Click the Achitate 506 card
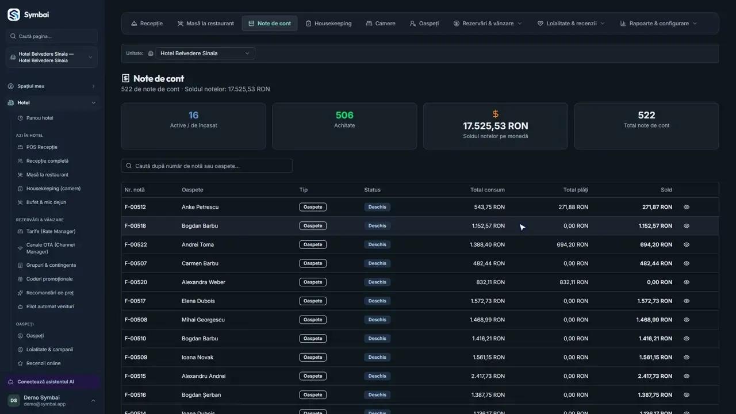 click(x=344, y=126)
